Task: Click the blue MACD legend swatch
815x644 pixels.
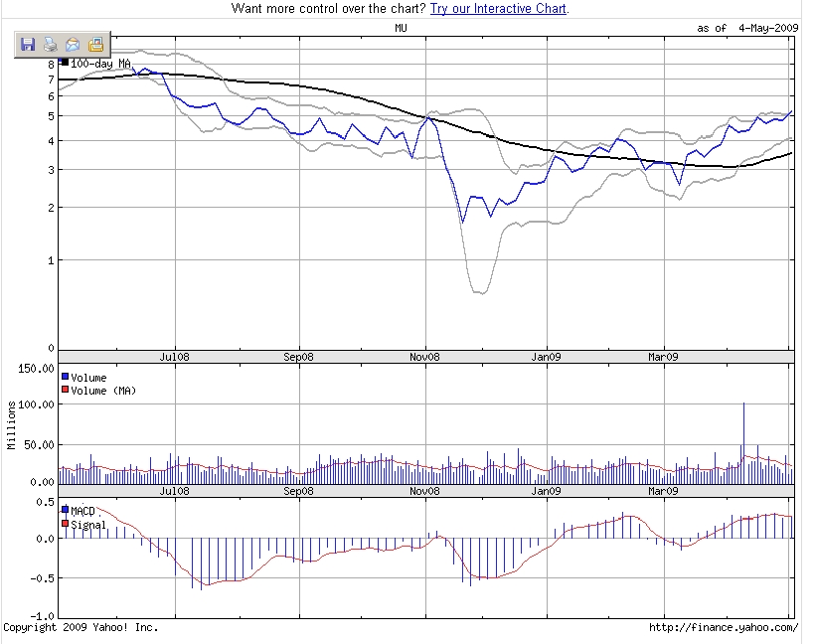Action: [65, 510]
